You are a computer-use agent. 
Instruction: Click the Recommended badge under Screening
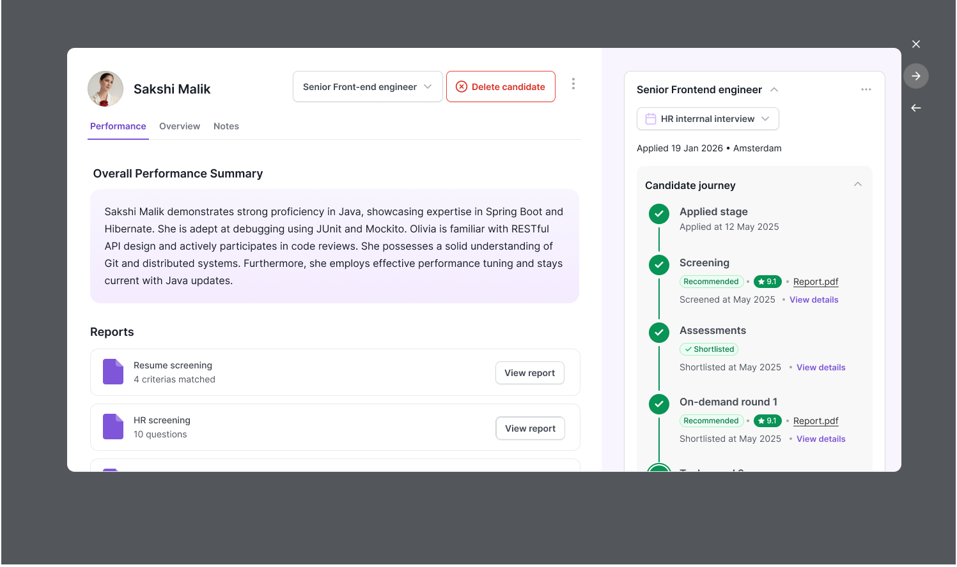click(x=711, y=282)
